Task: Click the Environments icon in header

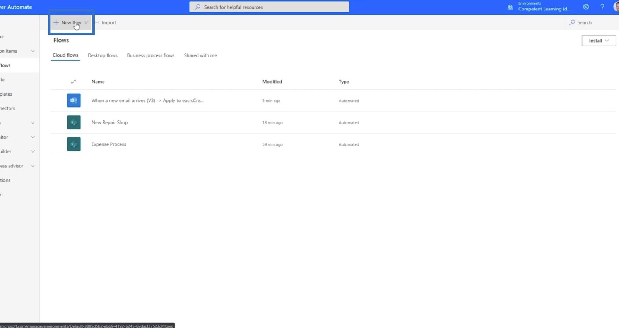Action: coord(510,7)
